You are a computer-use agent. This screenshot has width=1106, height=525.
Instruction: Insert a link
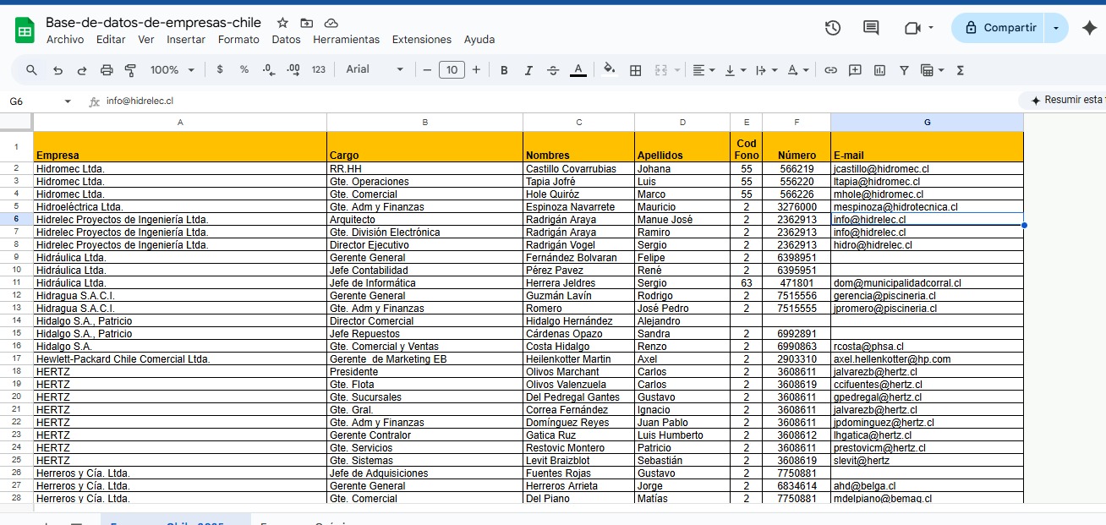click(830, 70)
